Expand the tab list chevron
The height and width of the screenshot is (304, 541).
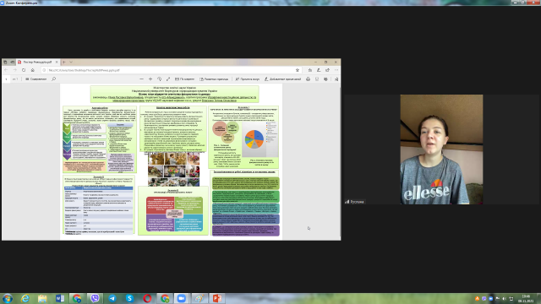click(71, 62)
